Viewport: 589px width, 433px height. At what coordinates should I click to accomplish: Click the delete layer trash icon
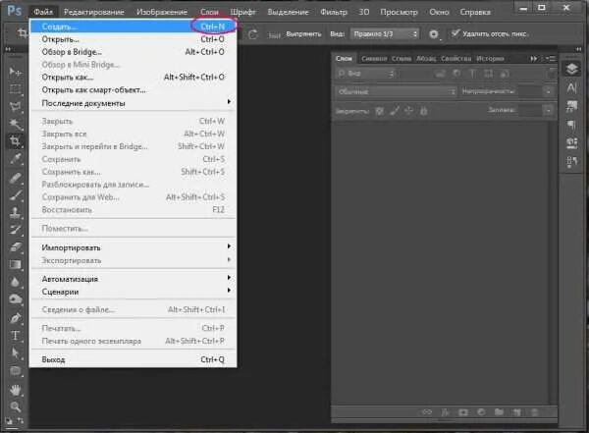(535, 412)
